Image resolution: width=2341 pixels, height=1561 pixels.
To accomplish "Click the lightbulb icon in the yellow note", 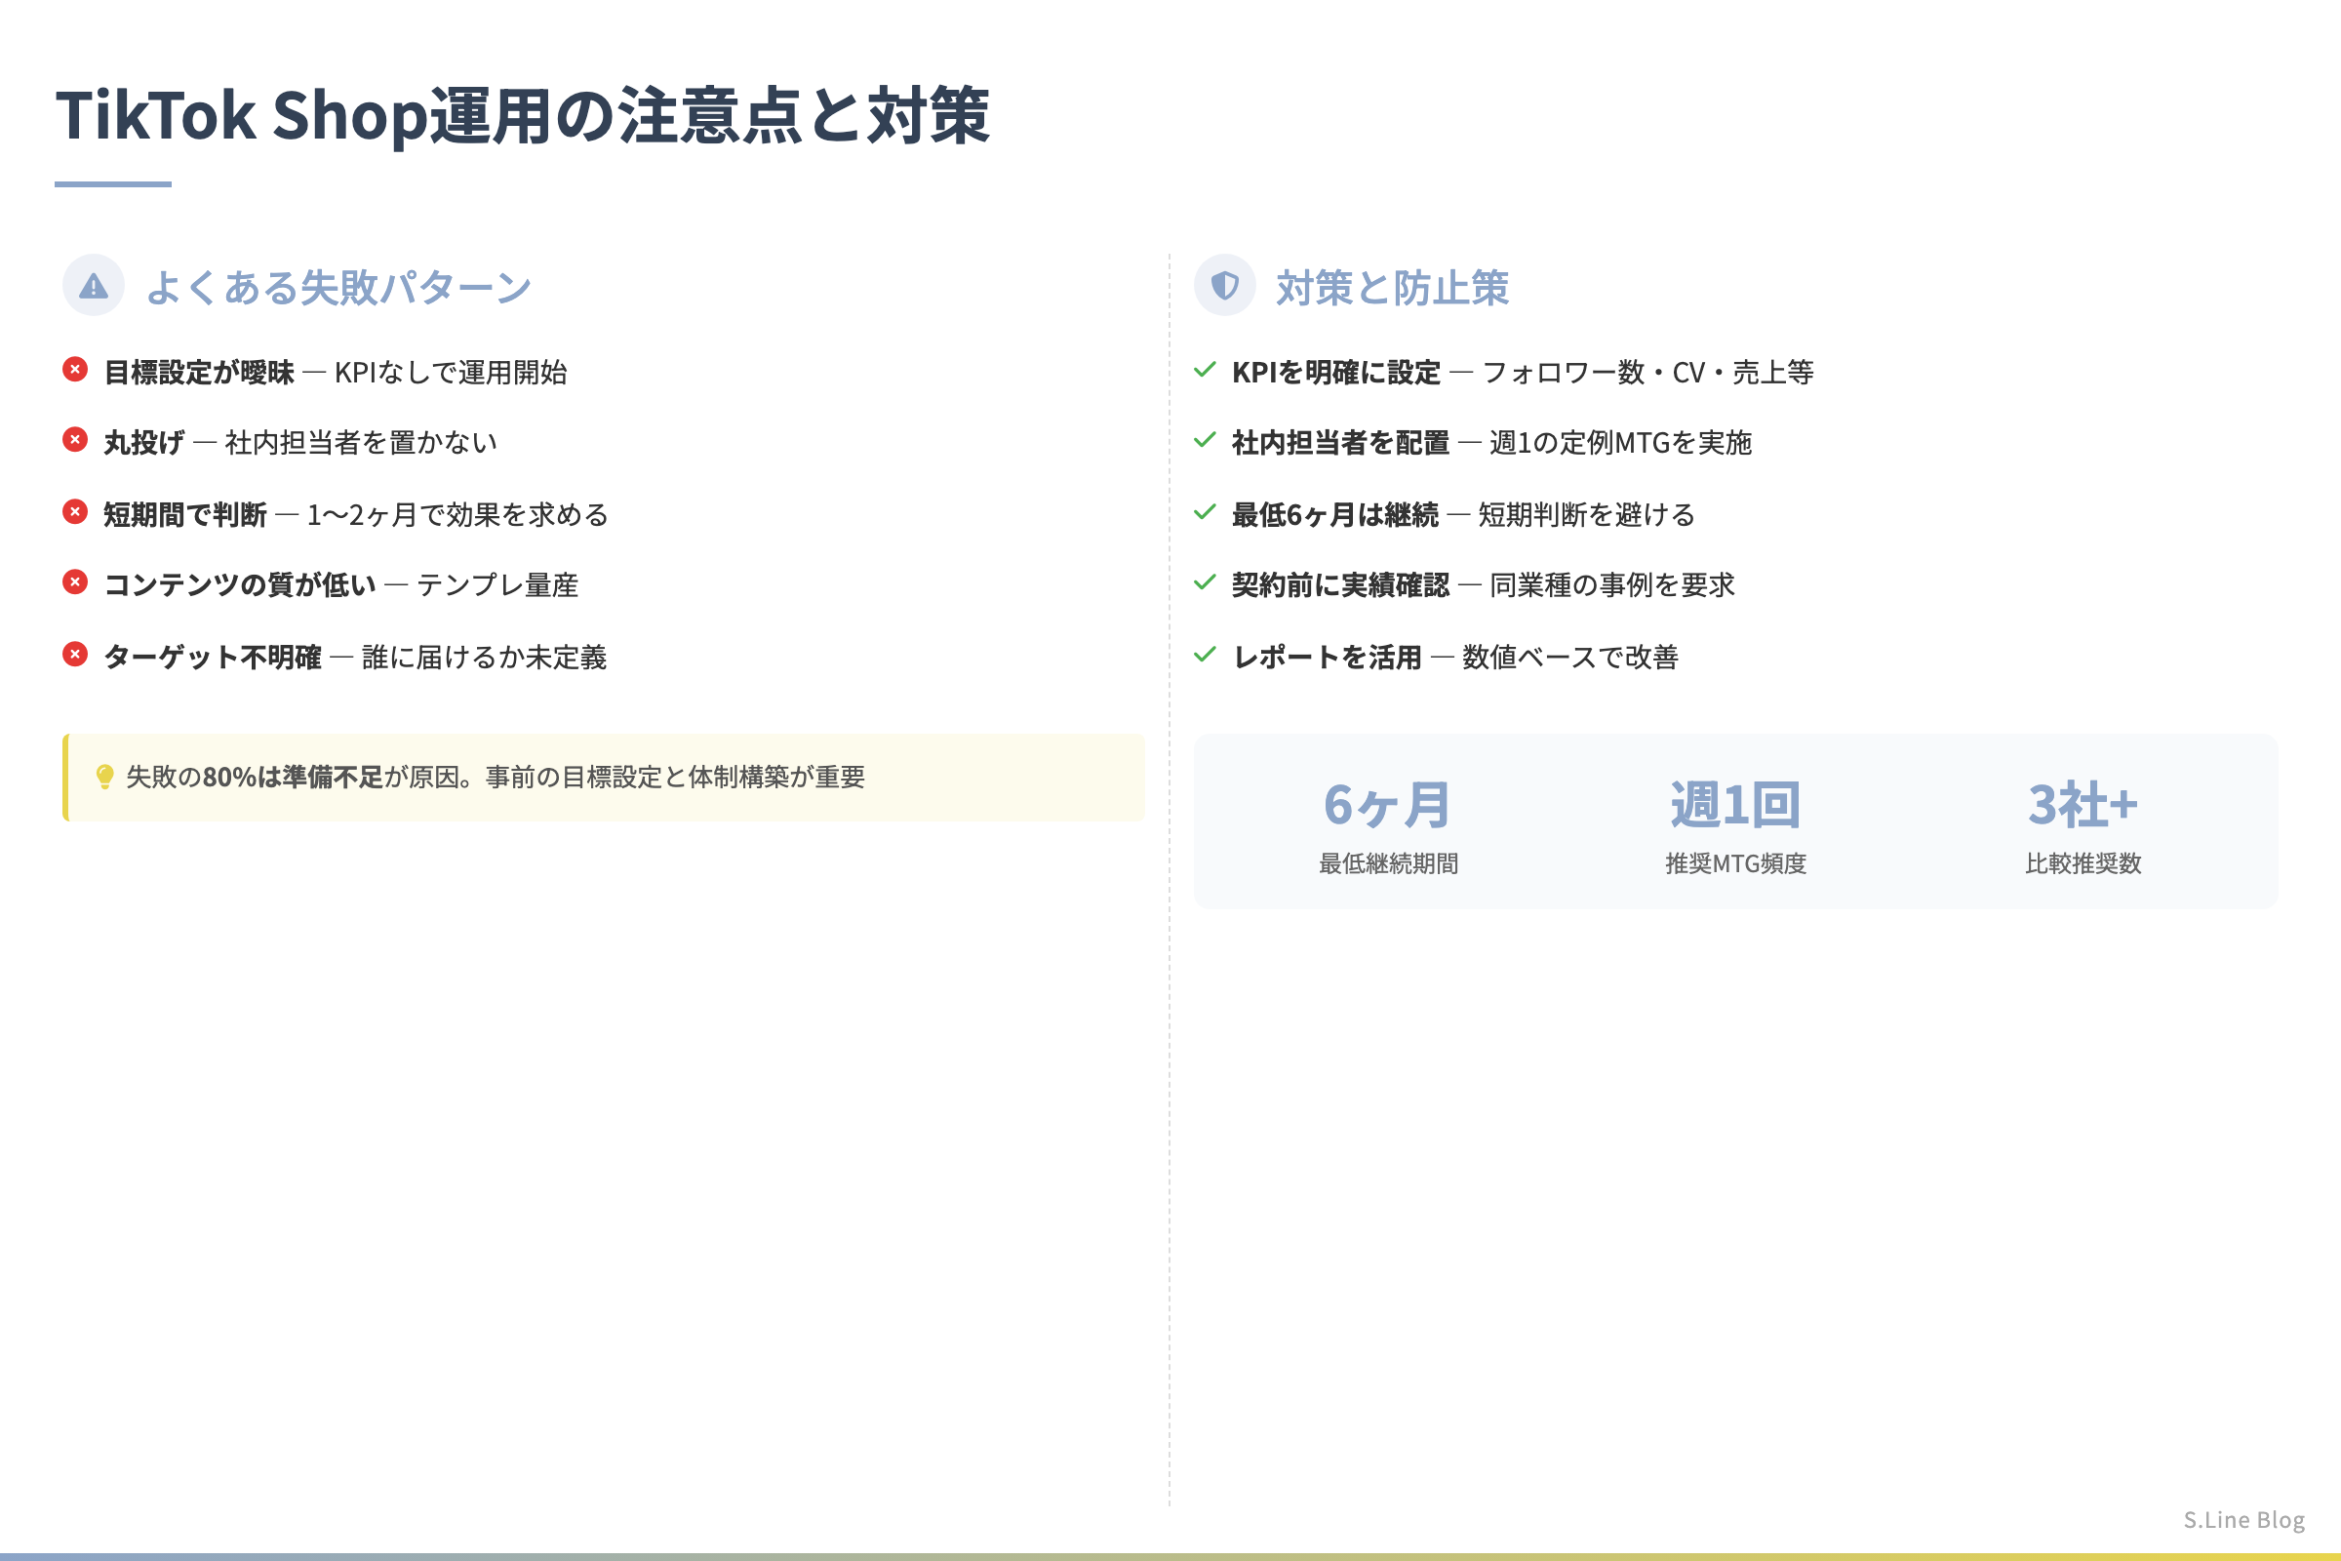I will point(104,777).
